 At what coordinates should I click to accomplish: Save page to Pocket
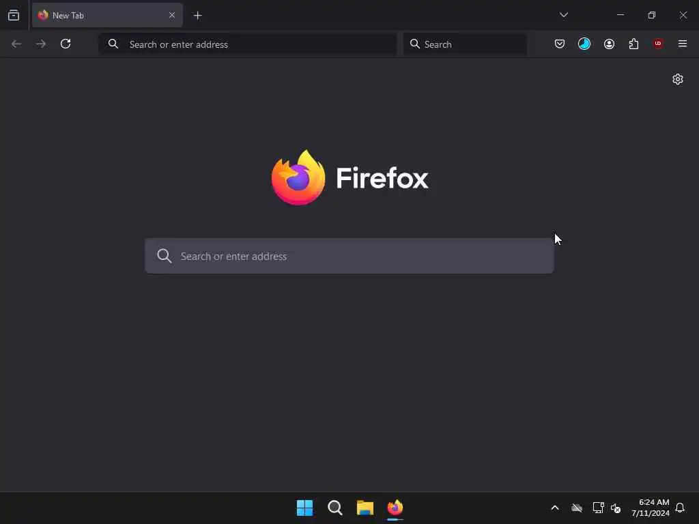click(x=560, y=44)
